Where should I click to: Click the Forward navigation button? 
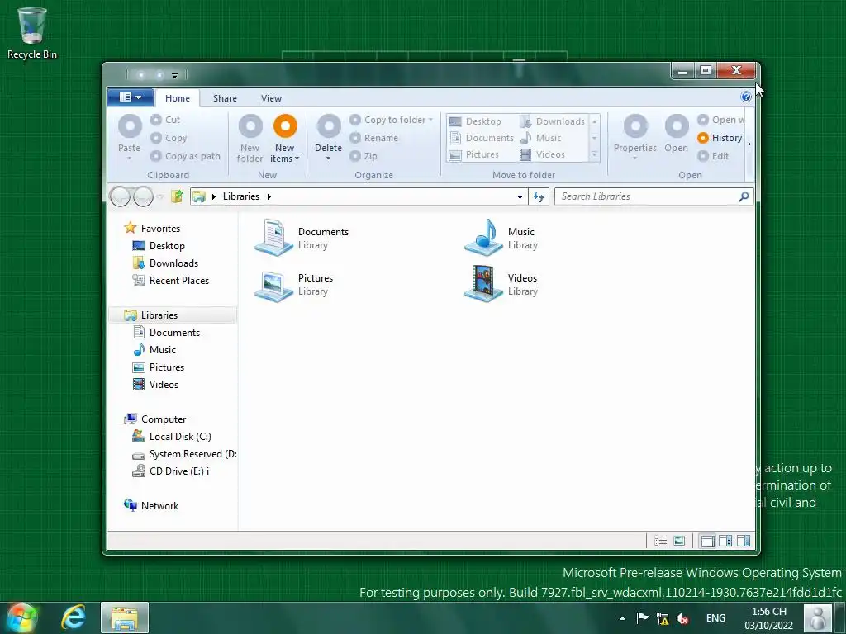(x=143, y=196)
